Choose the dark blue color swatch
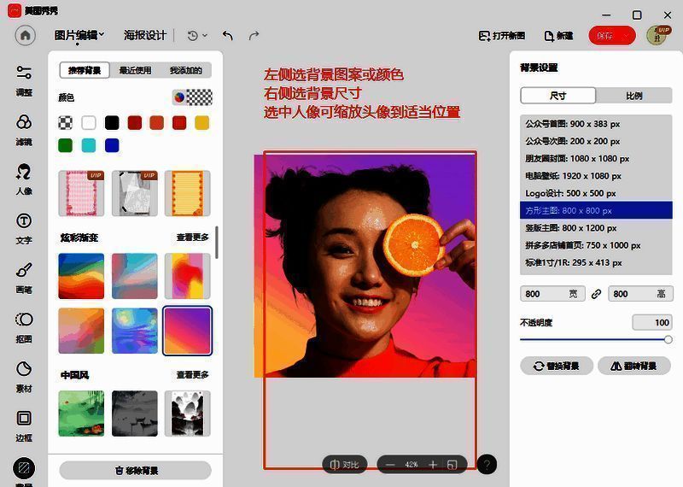Screen dimensions: 683x487 [112, 145]
